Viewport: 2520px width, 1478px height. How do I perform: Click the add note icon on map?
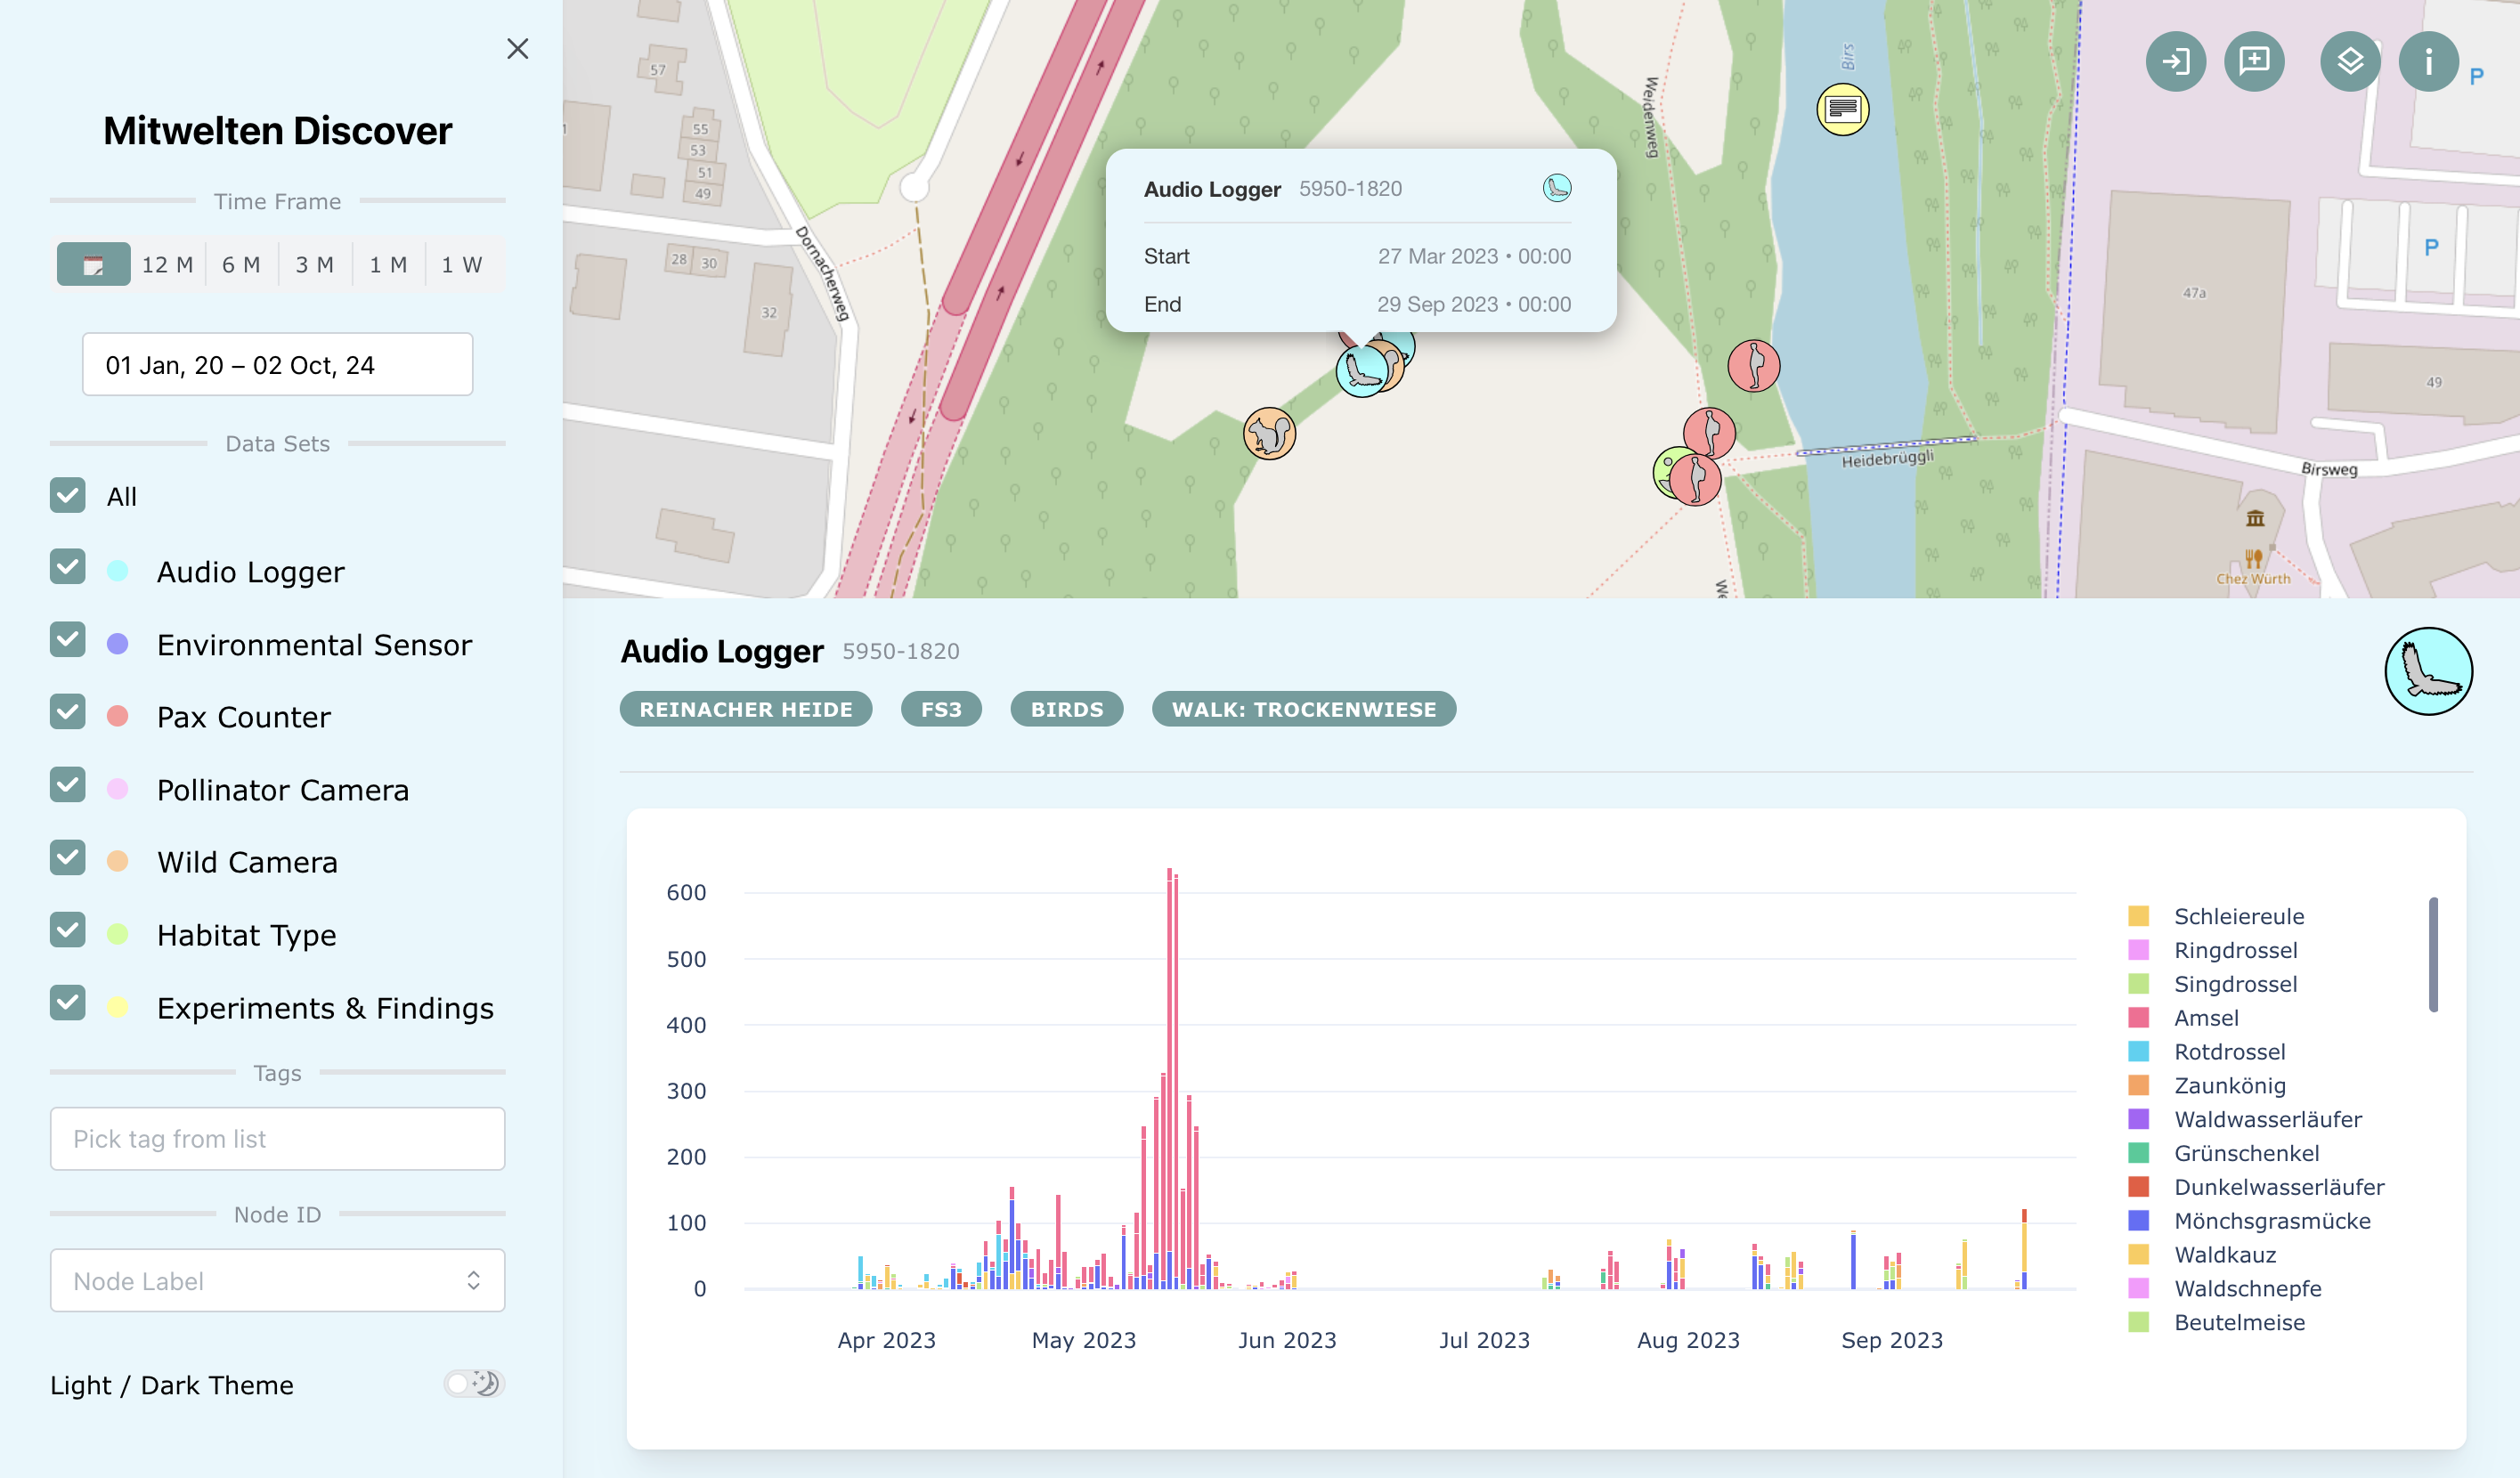[2254, 62]
